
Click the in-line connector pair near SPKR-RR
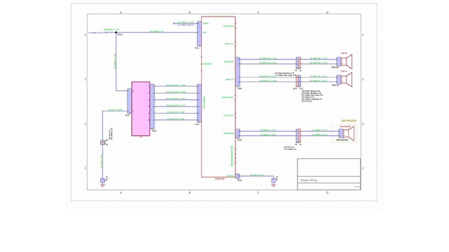point(299,63)
